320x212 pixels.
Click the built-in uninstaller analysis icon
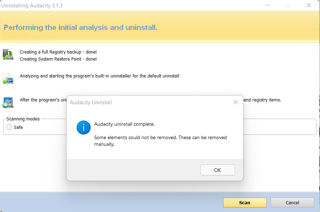8,79
